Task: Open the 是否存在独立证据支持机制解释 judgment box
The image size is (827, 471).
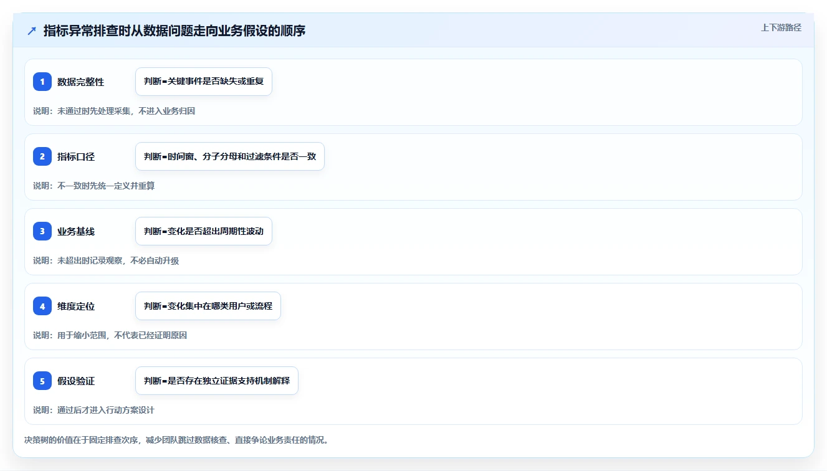Action: pyautogui.click(x=217, y=381)
